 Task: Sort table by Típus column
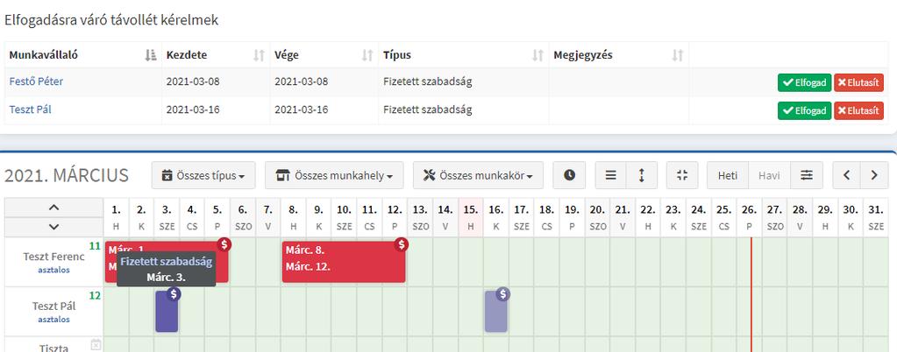463,55
